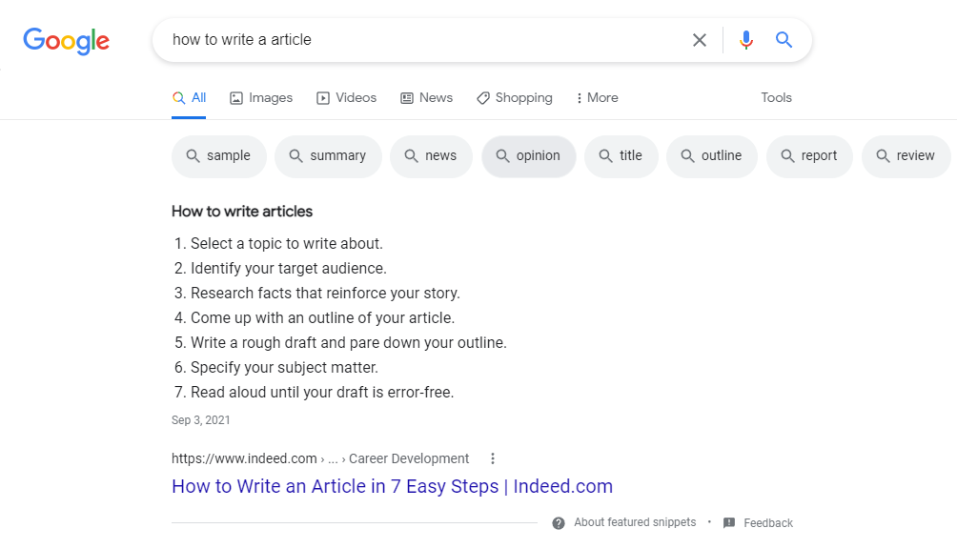Screen dimensions: 957x549
Task: Switch to Videos tab
Action: (347, 97)
